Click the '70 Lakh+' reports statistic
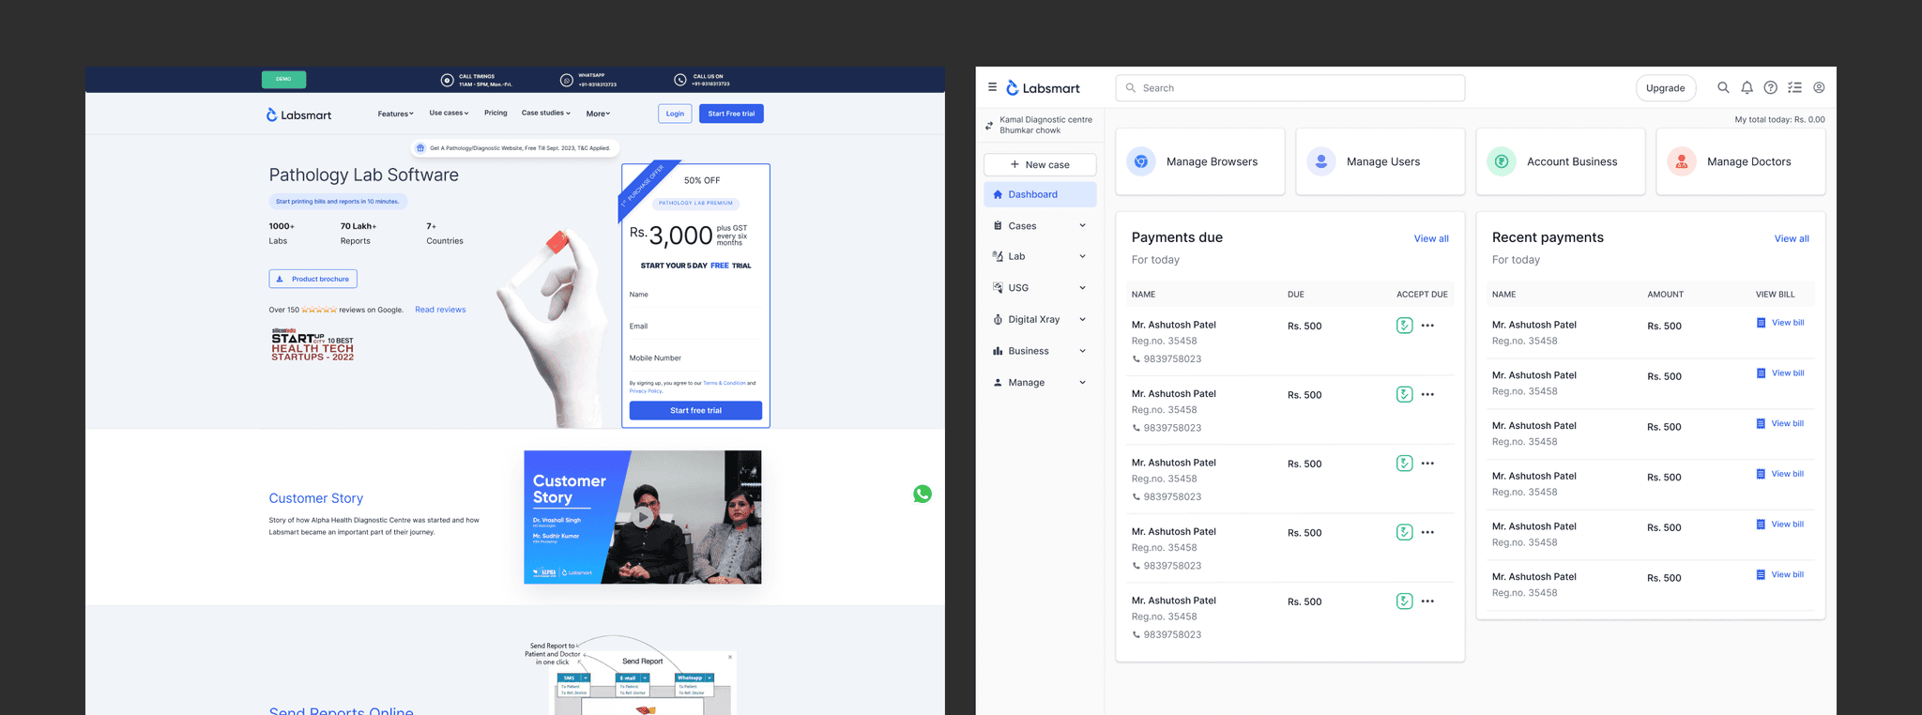1922x715 pixels. click(358, 226)
